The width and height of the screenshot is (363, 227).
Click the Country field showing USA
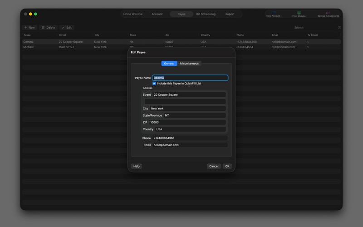pyautogui.click(x=190, y=129)
